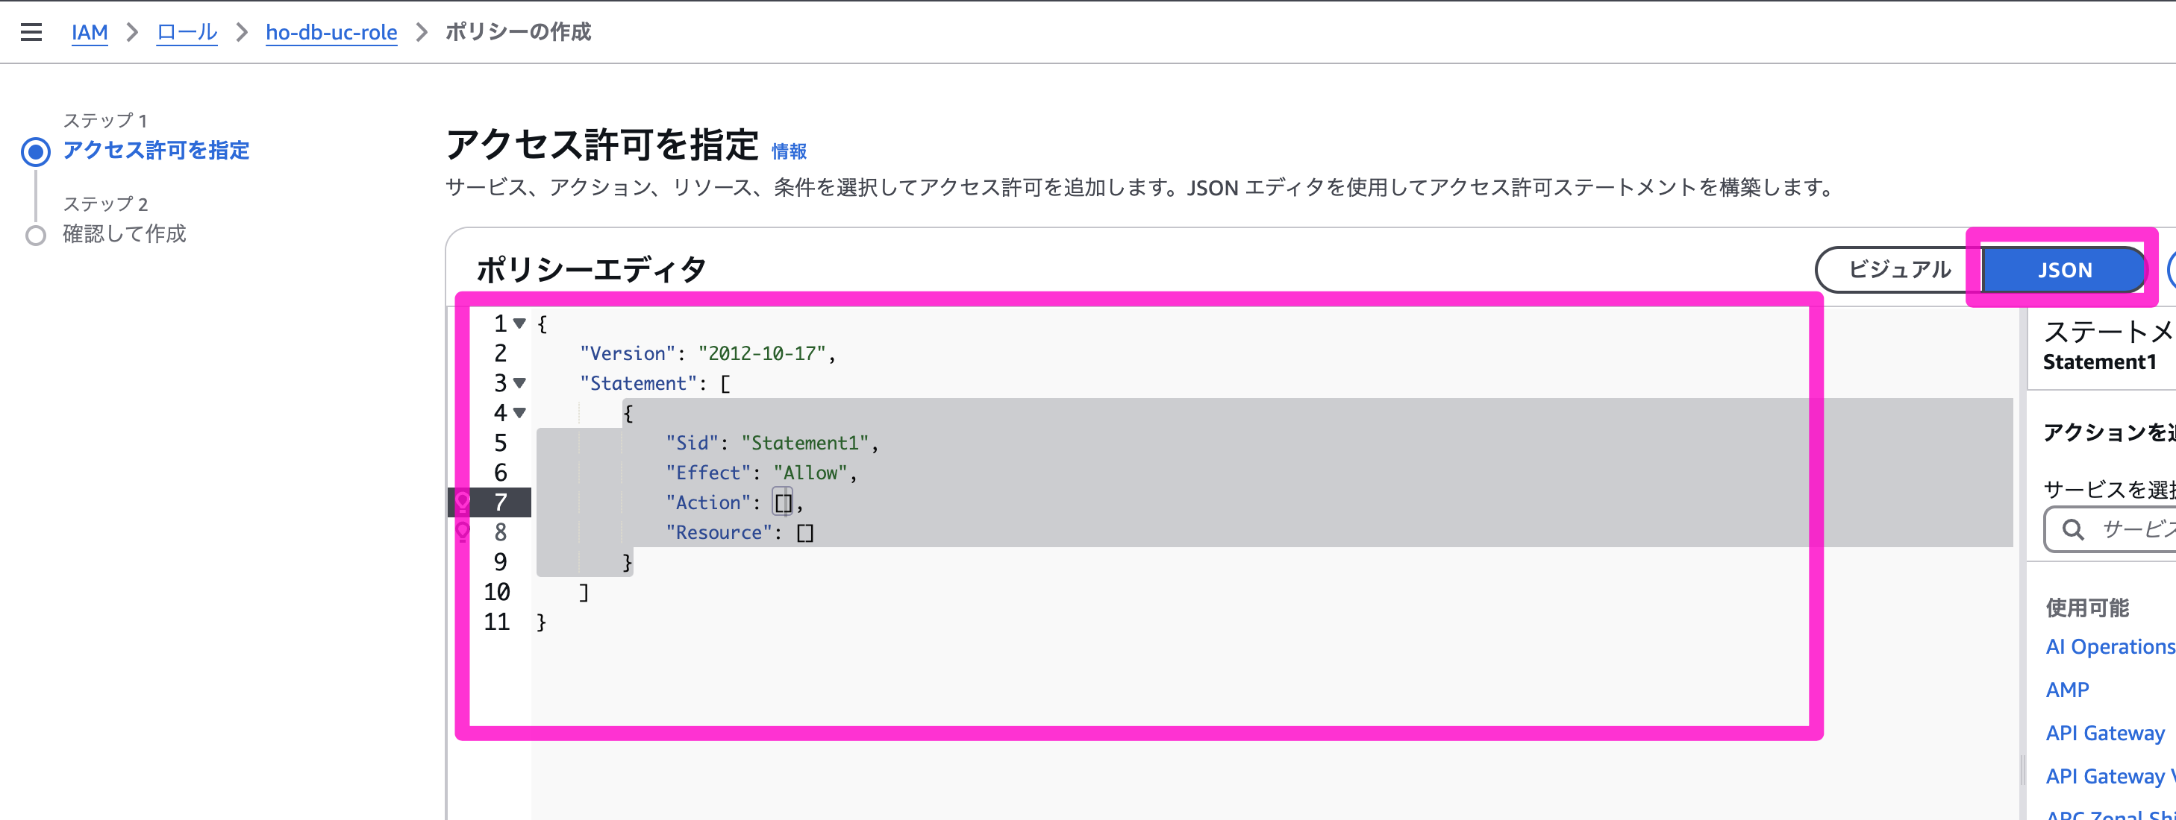Collapse the Statement array fold on line 3

(520, 383)
